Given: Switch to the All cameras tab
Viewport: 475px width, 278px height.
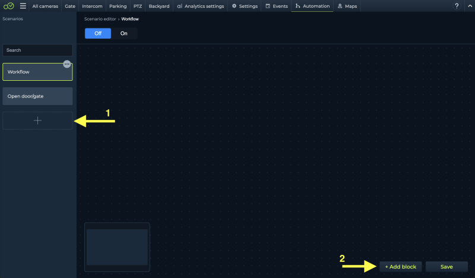Looking at the screenshot, I should [45, 6].
